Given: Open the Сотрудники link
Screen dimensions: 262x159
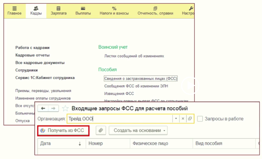Looking at the screenshot, I should pos(27,70).
